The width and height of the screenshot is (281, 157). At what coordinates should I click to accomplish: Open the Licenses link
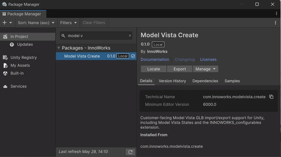pos(208,59)
